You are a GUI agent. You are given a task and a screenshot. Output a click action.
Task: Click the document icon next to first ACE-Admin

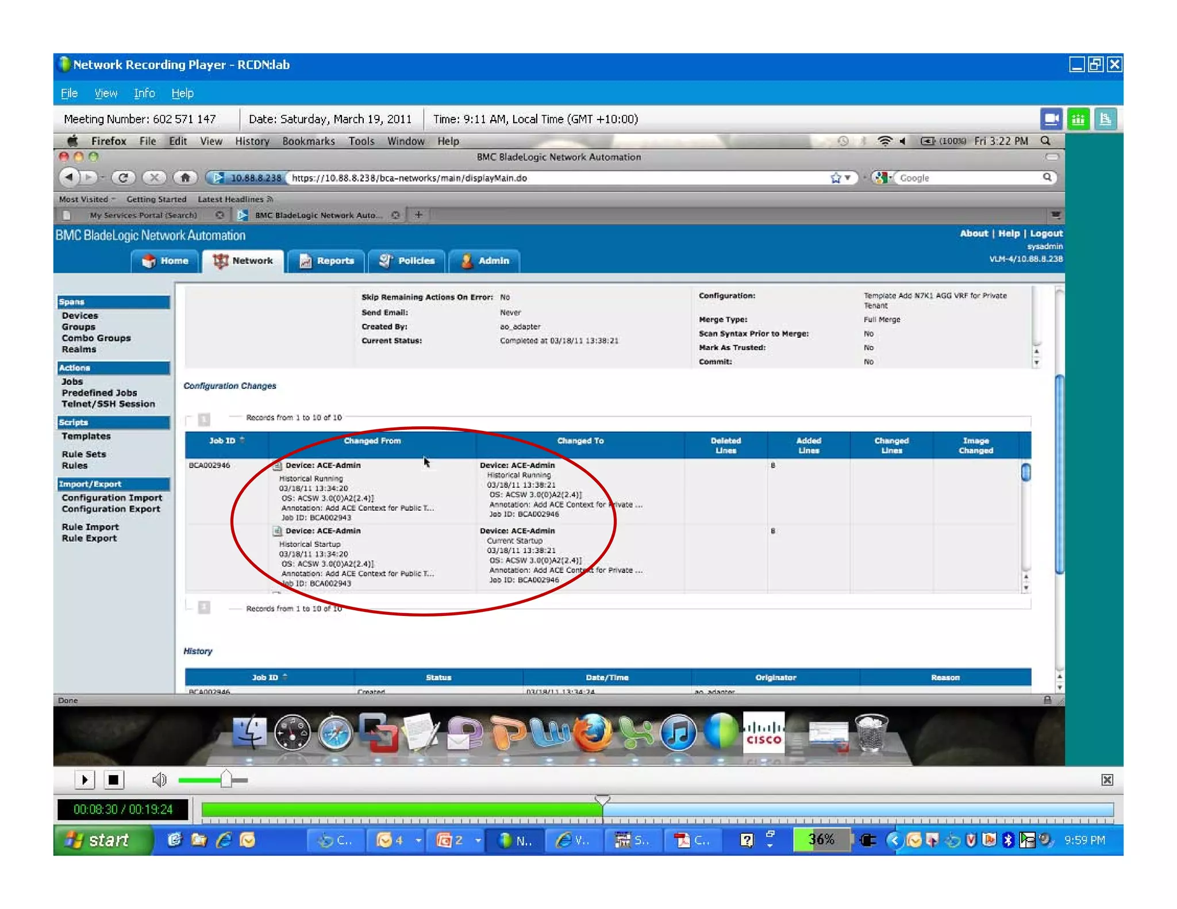[278, 465]
